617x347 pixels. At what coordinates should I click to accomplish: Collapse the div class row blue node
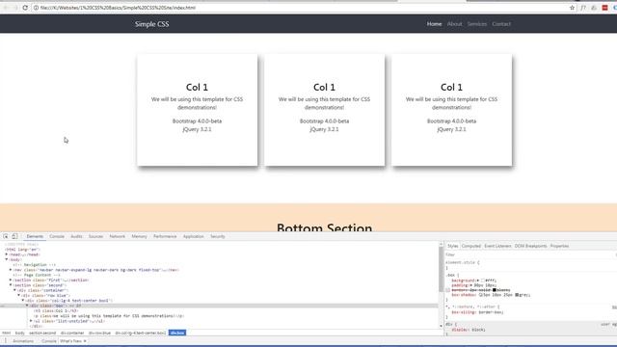pyautogui.click(x=18, y=296)
